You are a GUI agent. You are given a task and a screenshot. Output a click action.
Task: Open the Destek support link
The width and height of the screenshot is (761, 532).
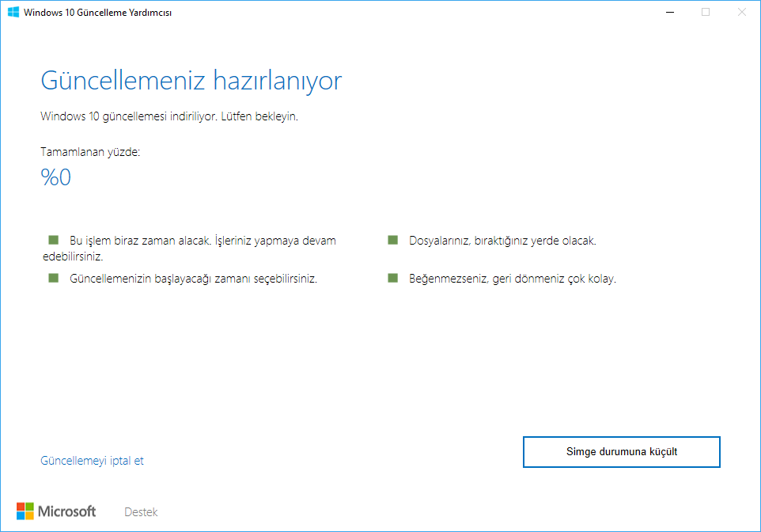(142, 512)
